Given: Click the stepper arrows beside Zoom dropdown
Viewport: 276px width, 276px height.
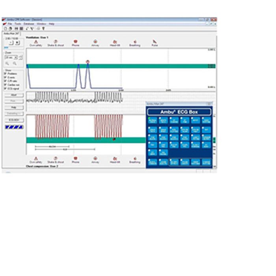Looking at the screenshot, I should (x=21, y=58).
